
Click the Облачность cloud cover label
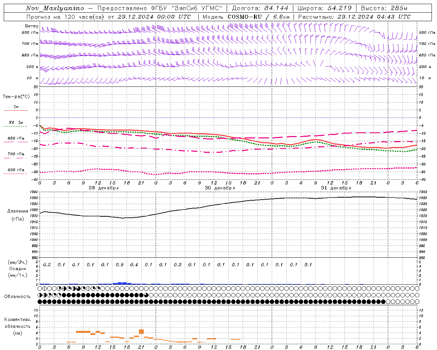coord(17,297)
